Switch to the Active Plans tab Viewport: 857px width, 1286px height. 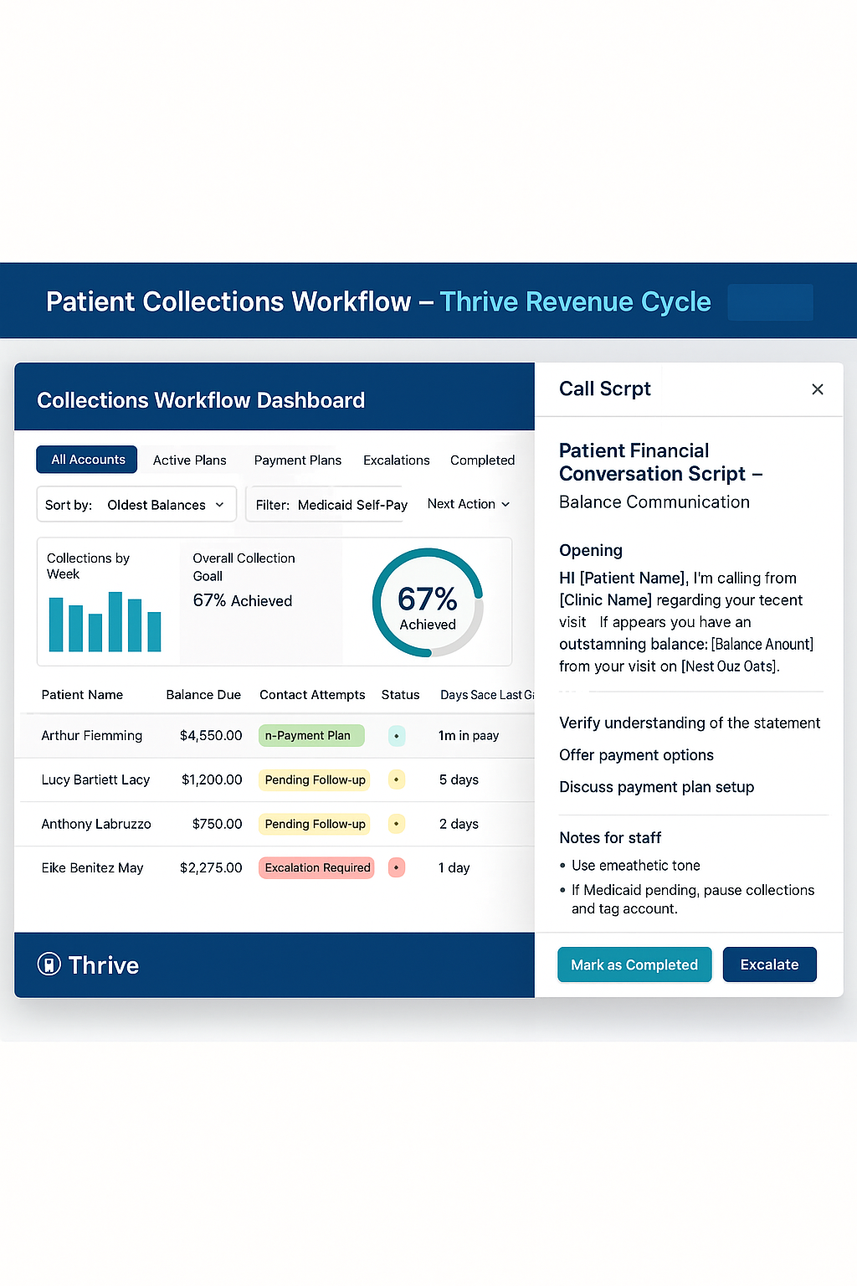pyautogui.click(x=190, y=460)
